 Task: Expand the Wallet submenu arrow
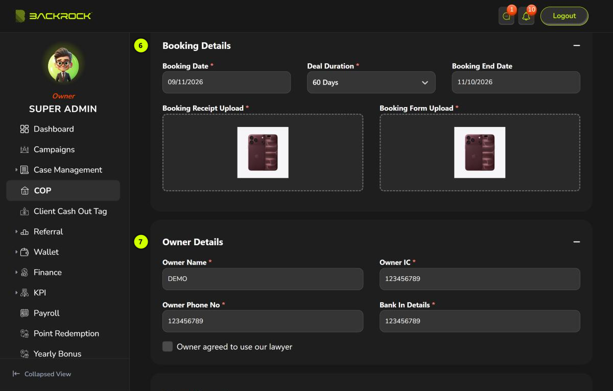[16, 252]
